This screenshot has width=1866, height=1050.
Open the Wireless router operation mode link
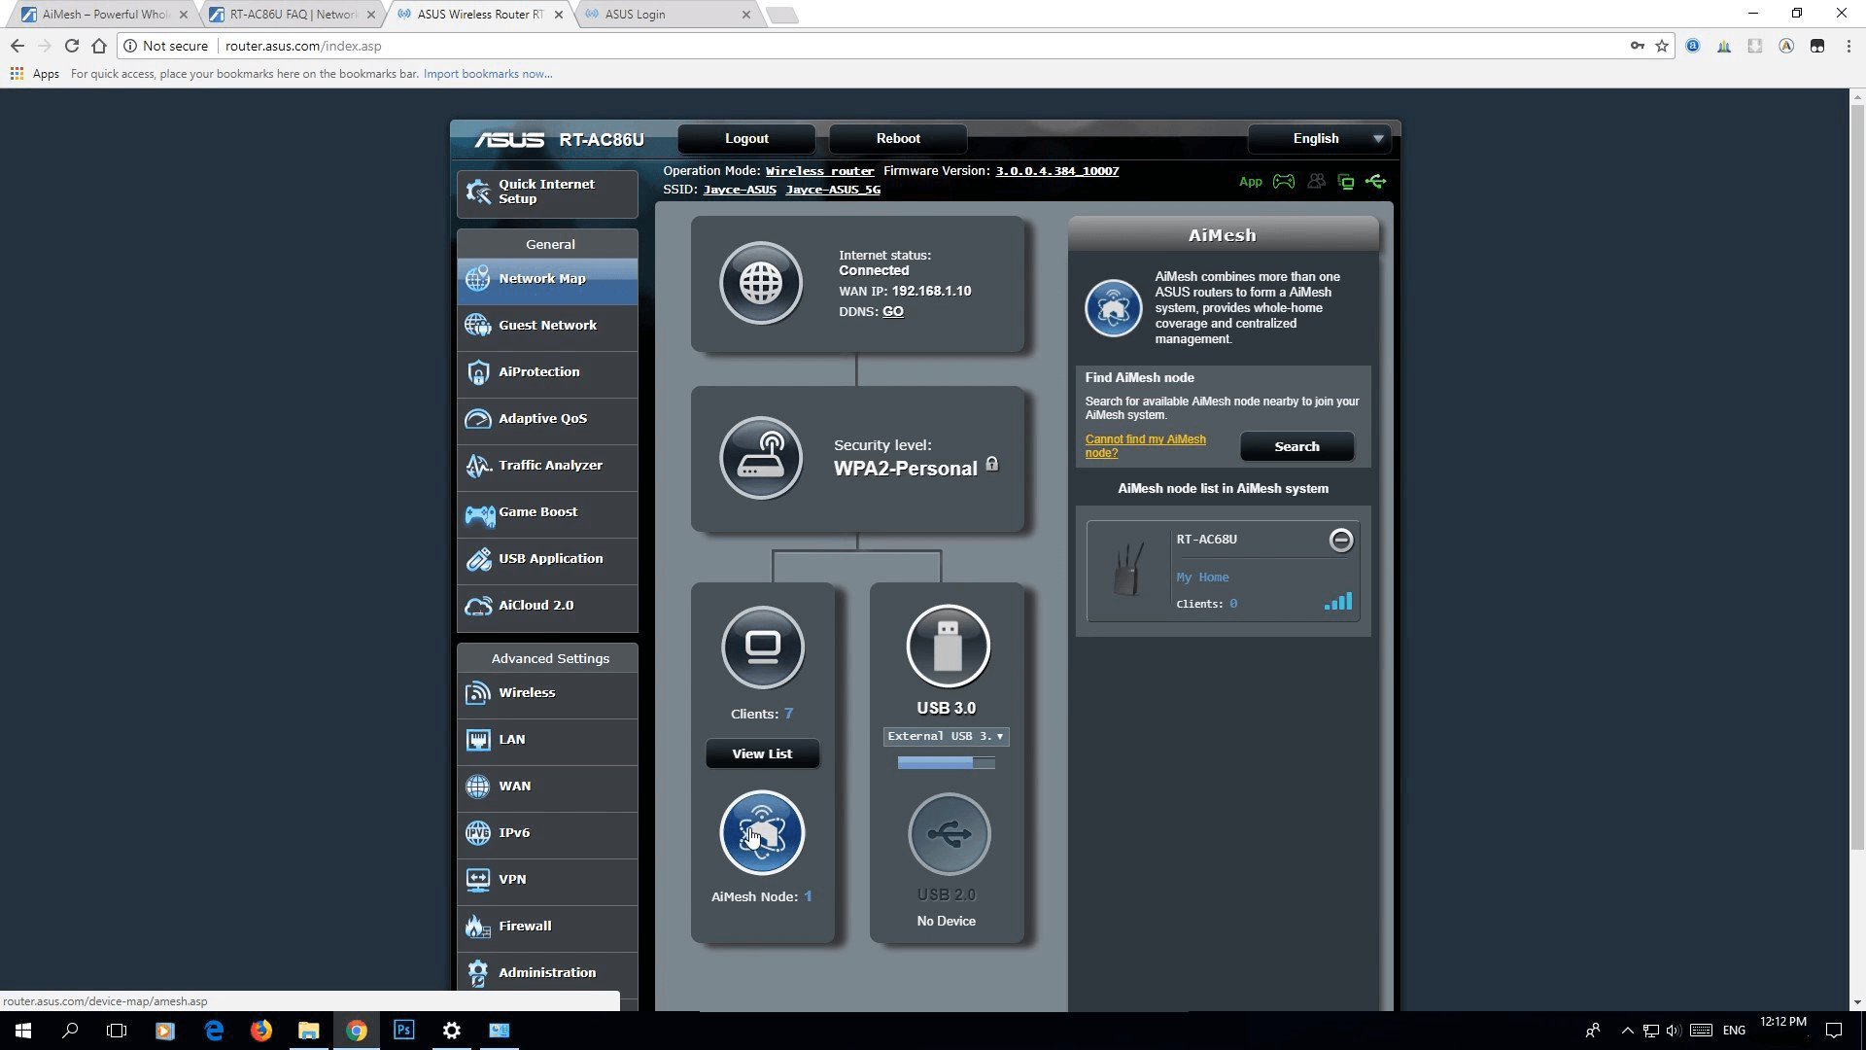point(819,171)
